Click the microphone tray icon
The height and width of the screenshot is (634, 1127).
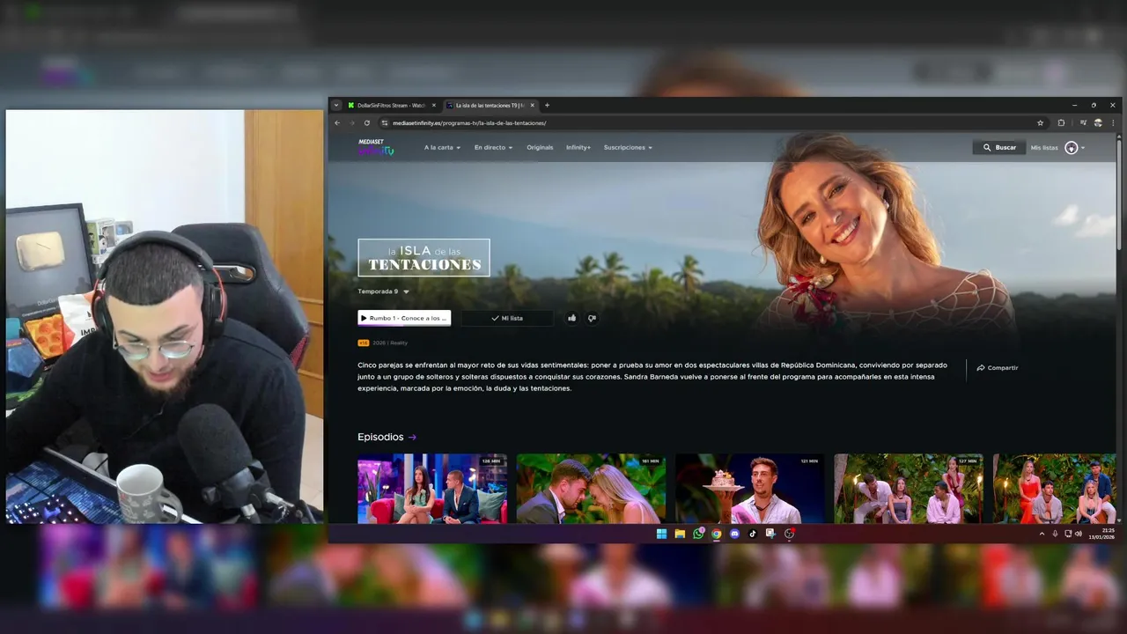(x=1055, y=534)
